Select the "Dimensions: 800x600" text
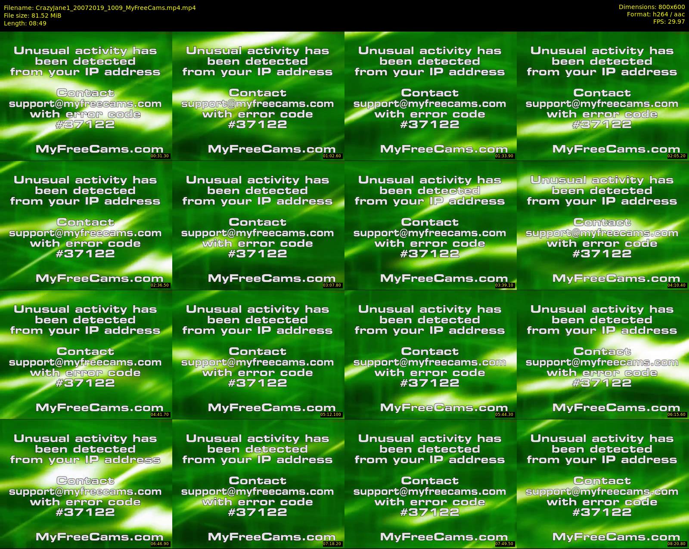The image size is (689, 549). tap(652, 7)
